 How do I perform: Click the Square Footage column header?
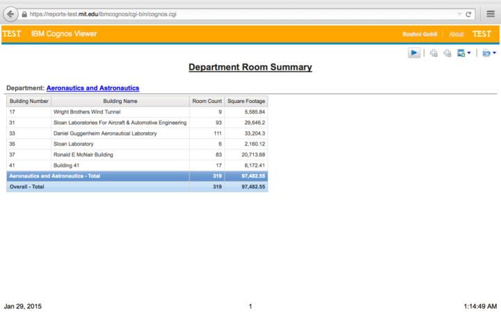tap(246, 101)
